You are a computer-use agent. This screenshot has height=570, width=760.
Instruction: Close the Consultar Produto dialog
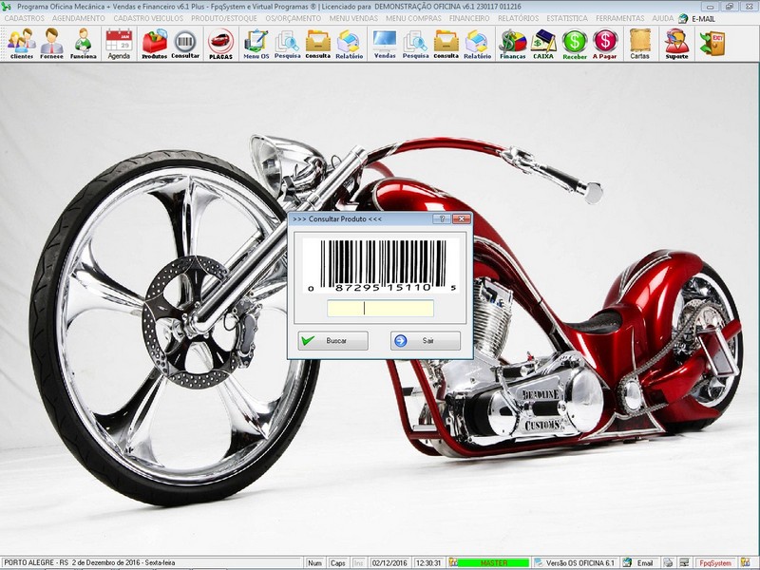[x=462, y=219]
